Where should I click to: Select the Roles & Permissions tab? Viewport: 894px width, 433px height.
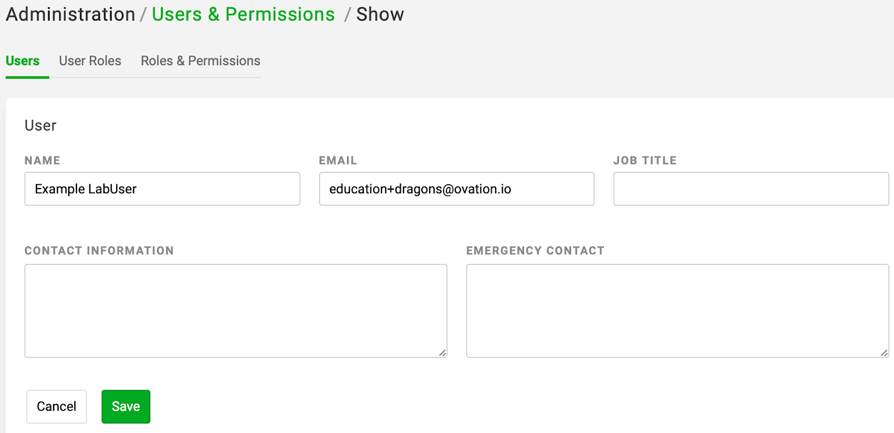pos(201,61)
